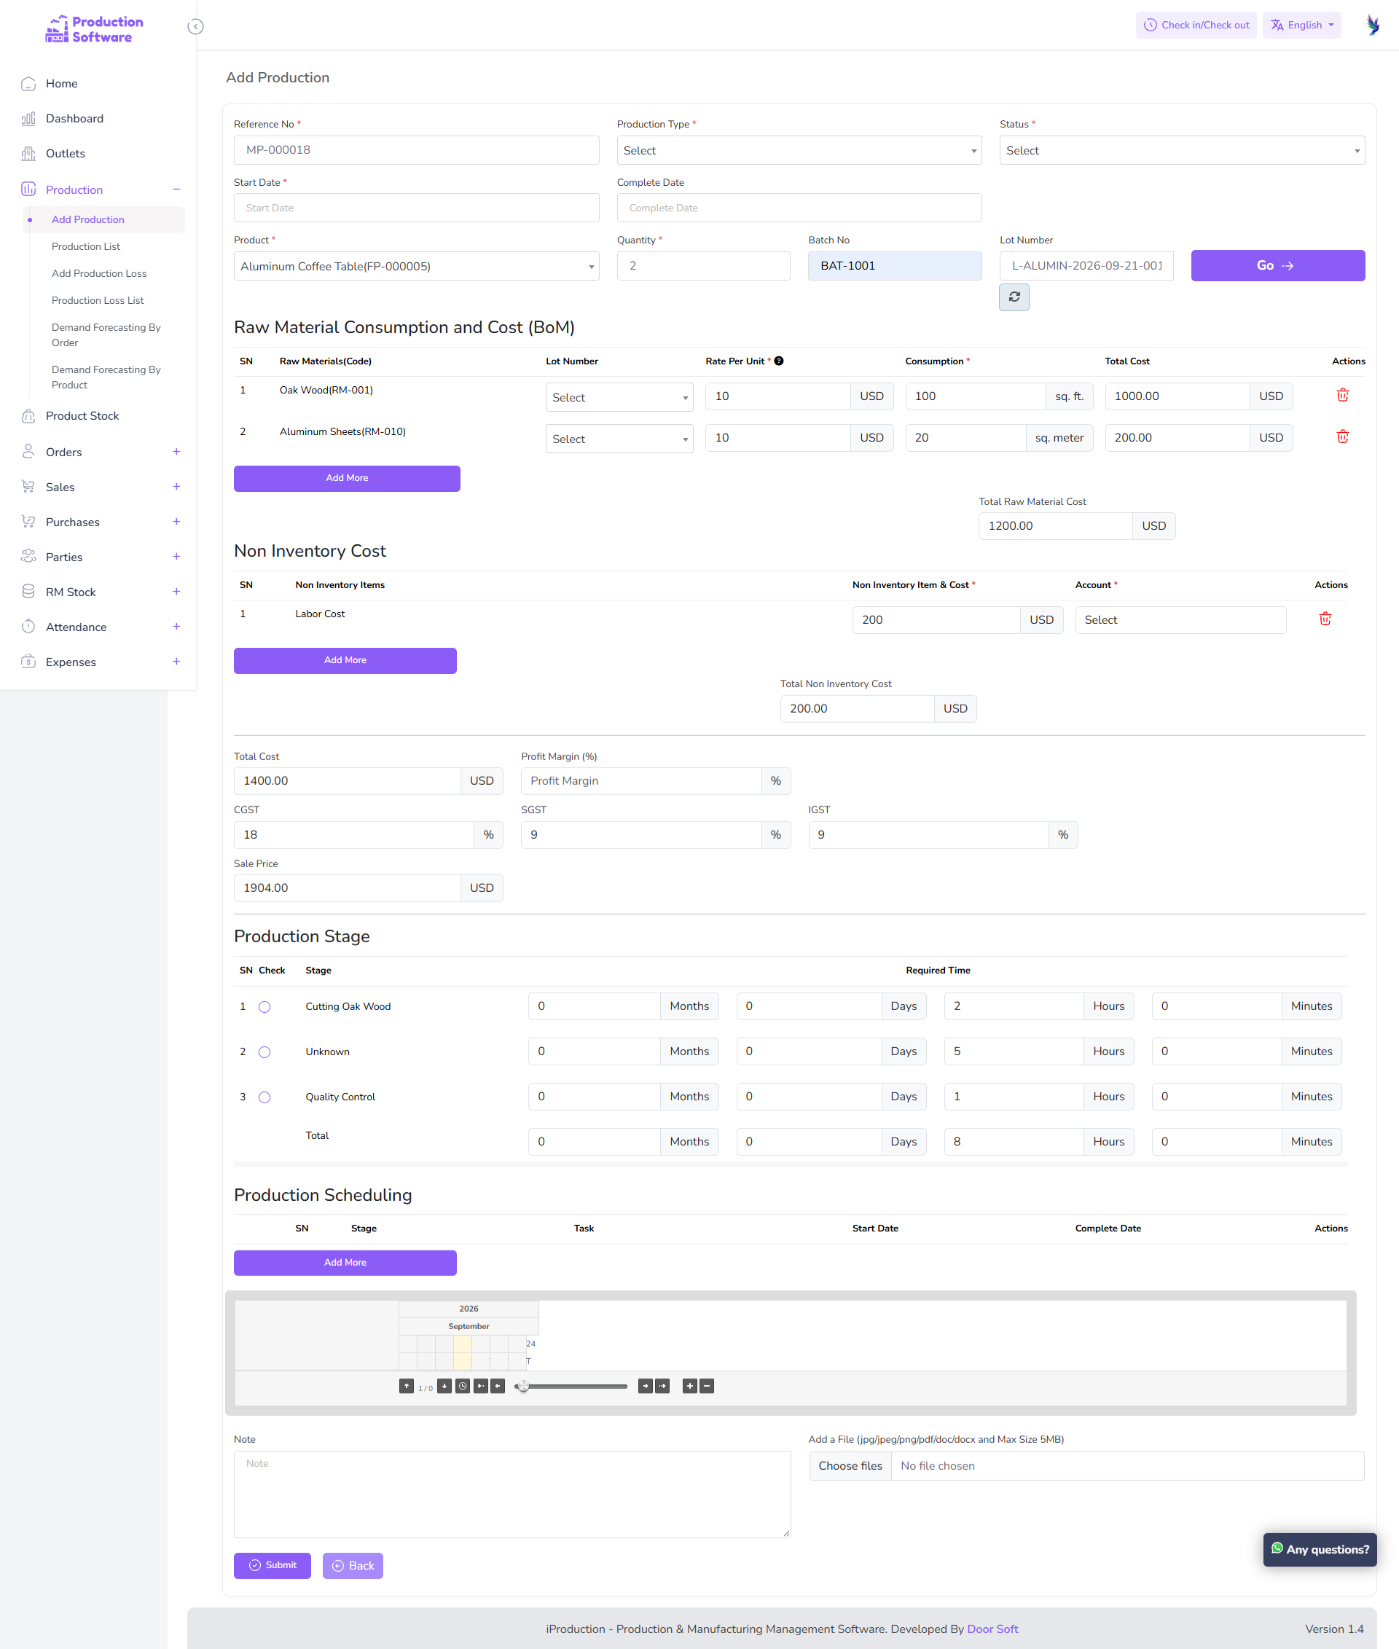This screenshot has height=1649, width=1399.
Task: Click Submit button
Action: click(x=272, y=1565)
